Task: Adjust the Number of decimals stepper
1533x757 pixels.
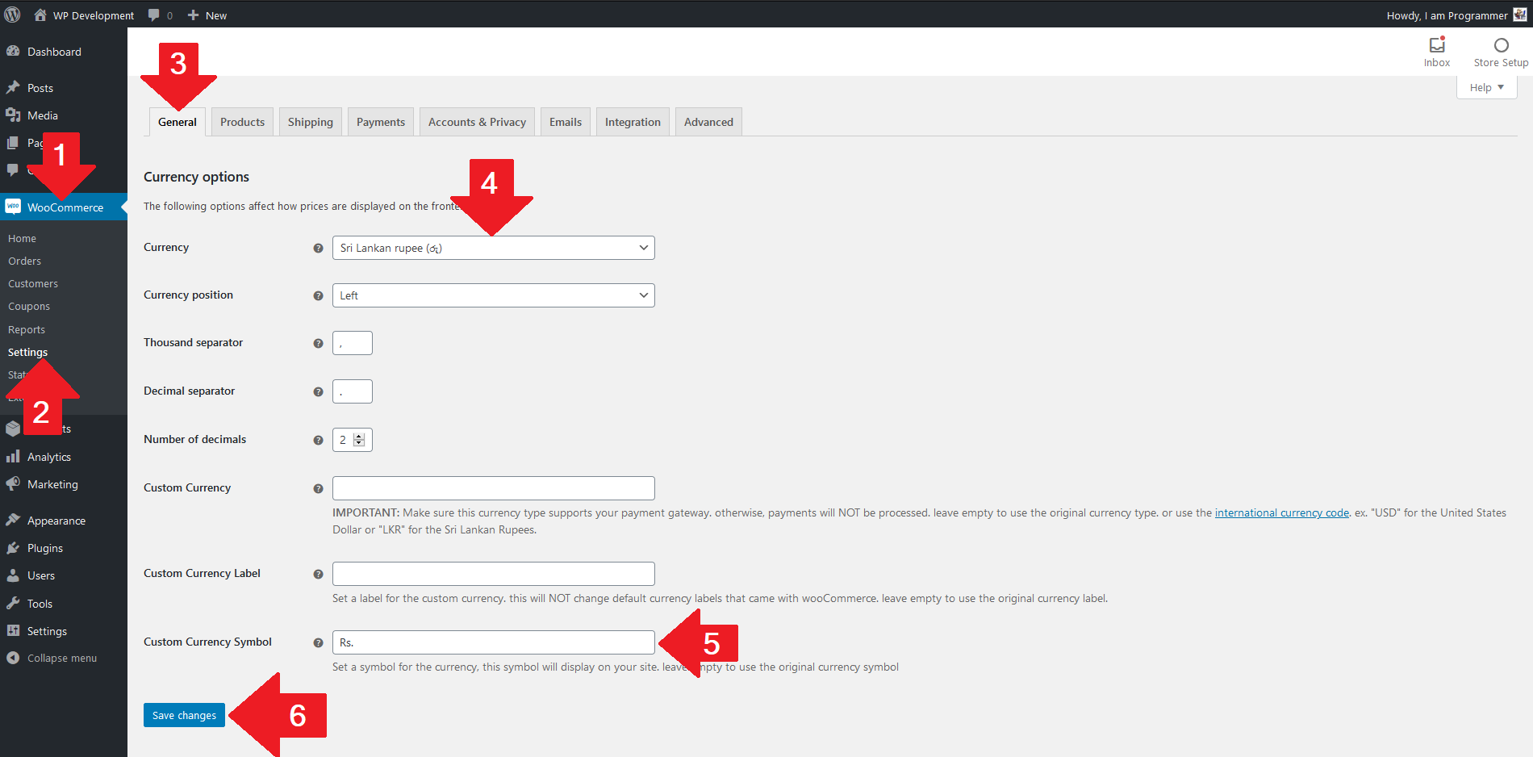Action: [359, 440]
